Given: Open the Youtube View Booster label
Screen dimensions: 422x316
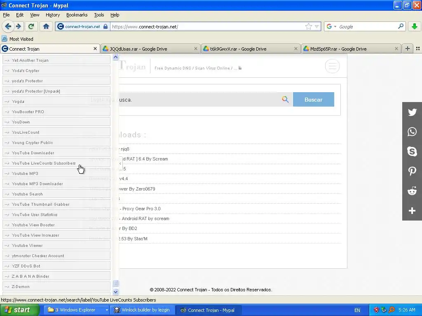Looking at the screenshot, I should point(56,225).
